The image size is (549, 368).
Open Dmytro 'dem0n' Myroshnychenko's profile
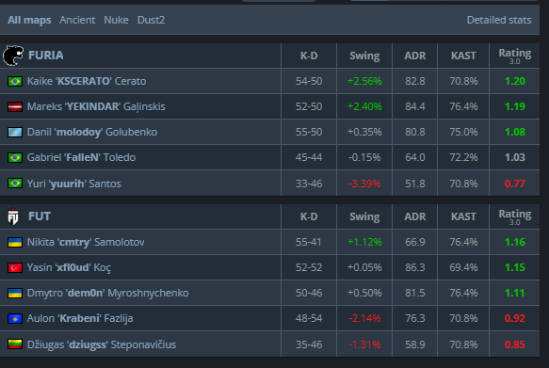[108, 293]
